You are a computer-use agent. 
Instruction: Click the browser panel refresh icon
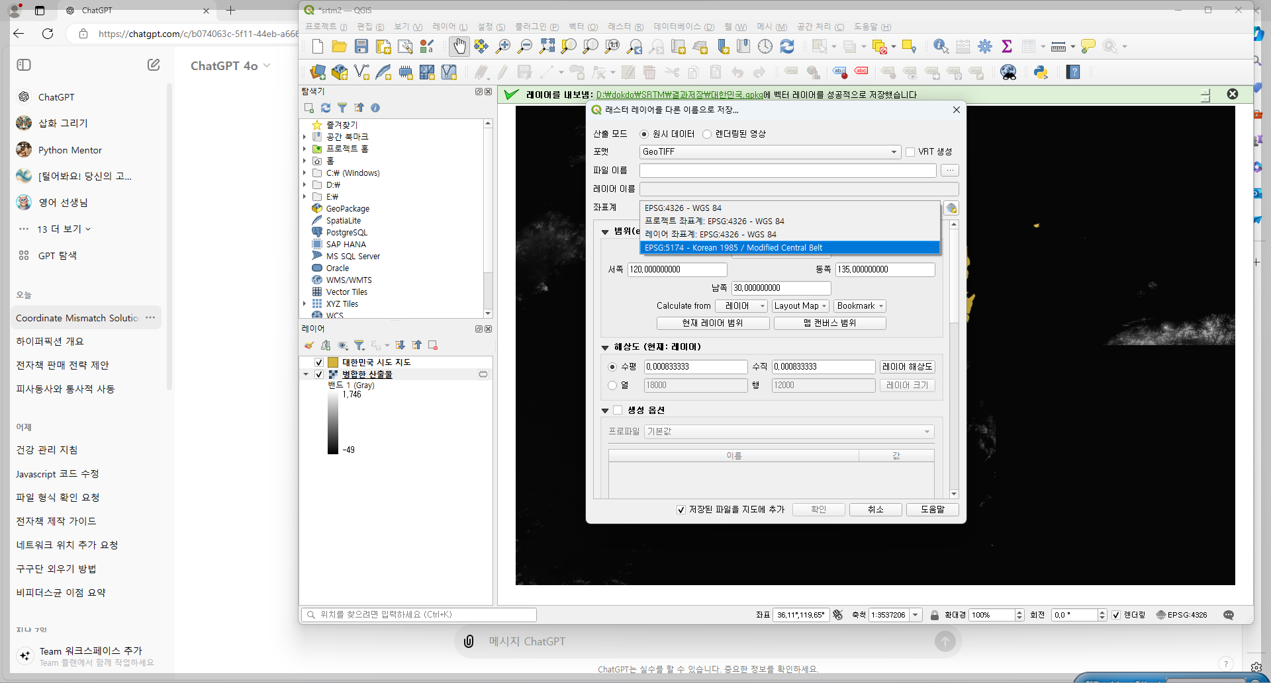pos(326,108)
